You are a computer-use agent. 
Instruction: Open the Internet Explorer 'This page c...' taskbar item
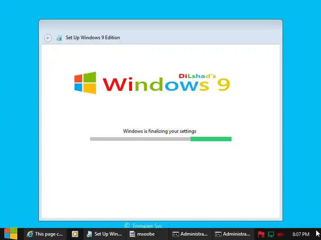tap(45, 234)
